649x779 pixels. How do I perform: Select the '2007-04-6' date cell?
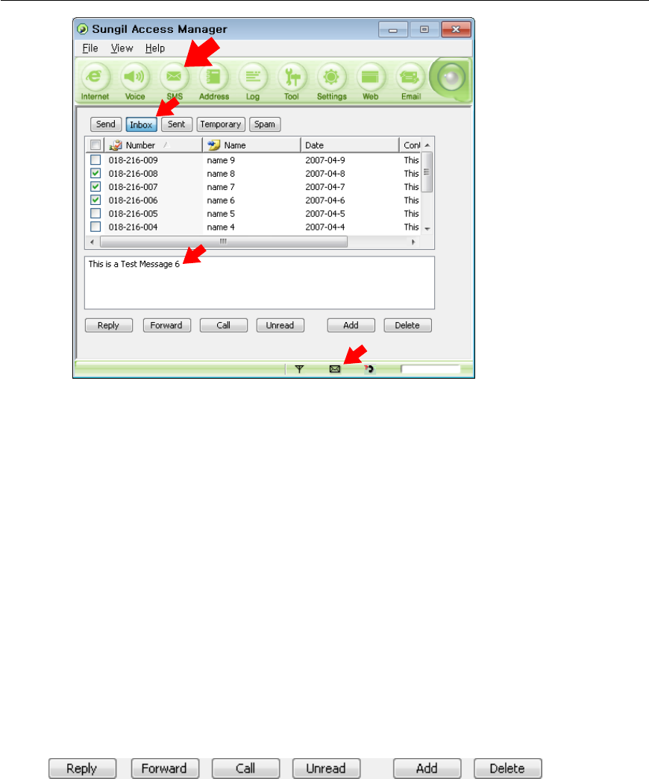point(325,201)
